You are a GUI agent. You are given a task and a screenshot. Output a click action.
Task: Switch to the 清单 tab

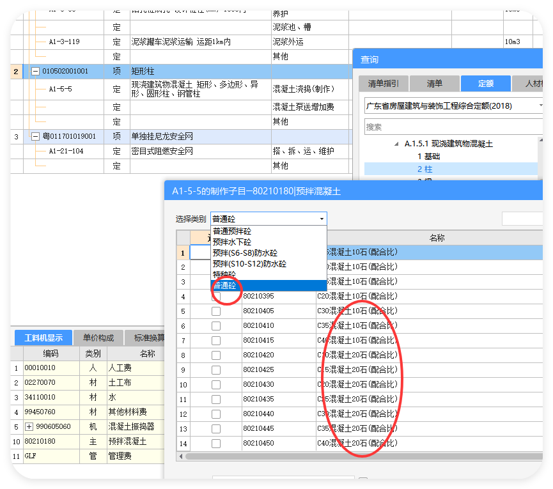[435, 84]
